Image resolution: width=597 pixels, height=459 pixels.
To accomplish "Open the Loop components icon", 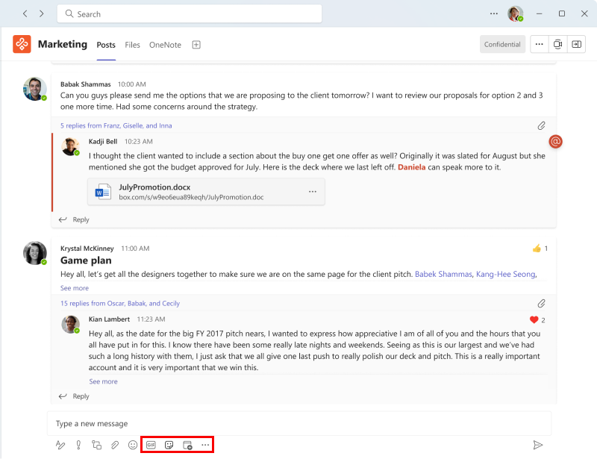I will pos(97,445).
